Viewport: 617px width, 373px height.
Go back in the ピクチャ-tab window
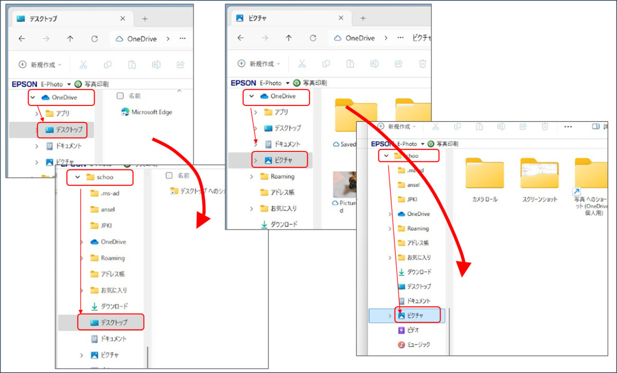click(240, 38)
